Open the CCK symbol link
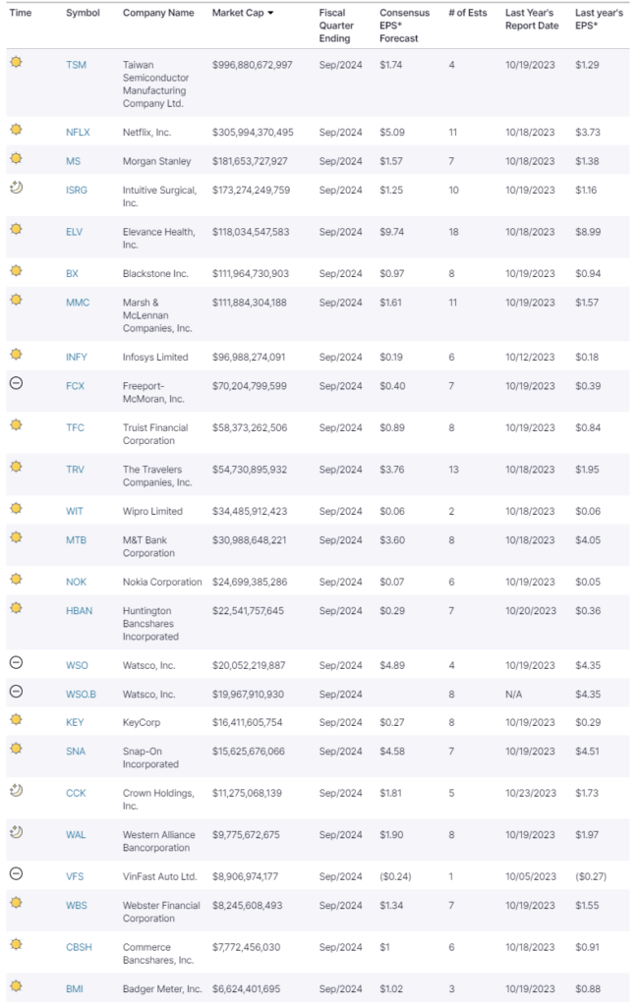The width and height of the screenshot is (640, 1006). pyautogui.click(x=76, y=793)
